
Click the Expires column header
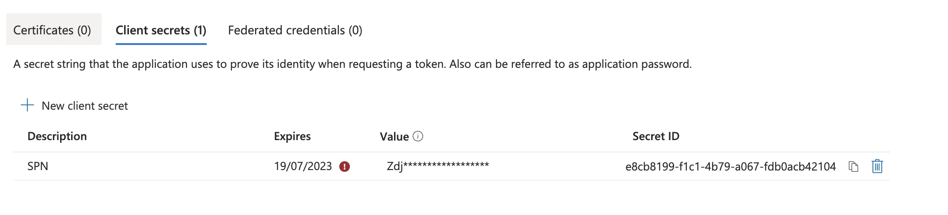click(292, 136)
